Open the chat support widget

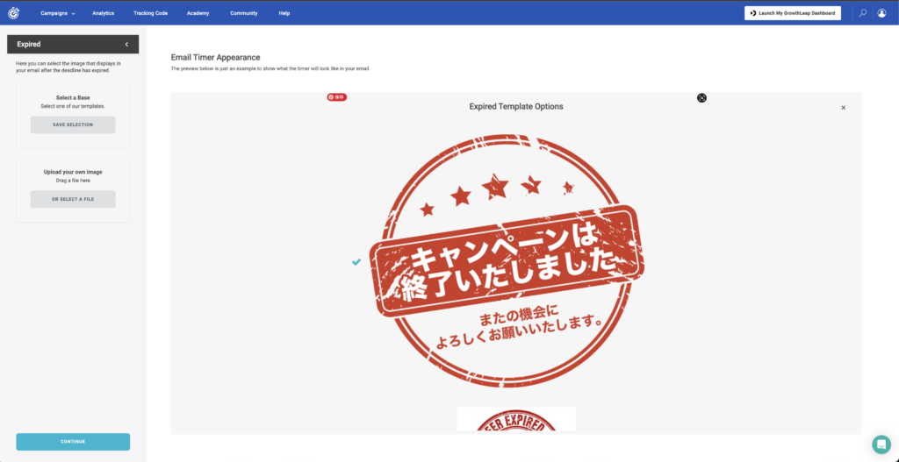881,444
